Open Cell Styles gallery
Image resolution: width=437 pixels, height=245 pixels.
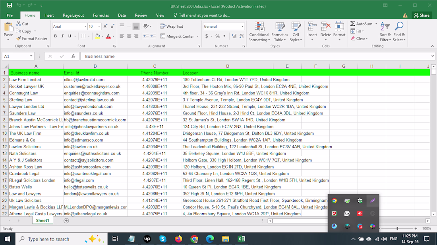[x=296, y=32]
